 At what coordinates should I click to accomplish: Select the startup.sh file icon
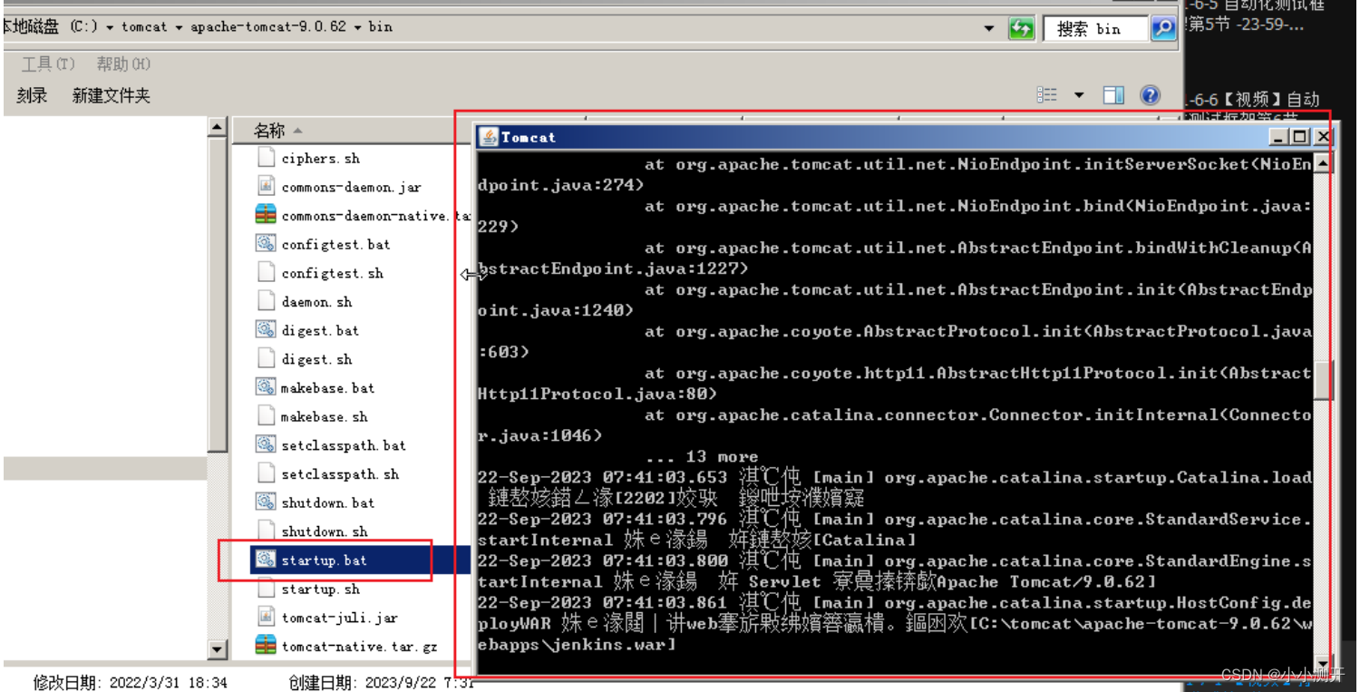(266, 589)
